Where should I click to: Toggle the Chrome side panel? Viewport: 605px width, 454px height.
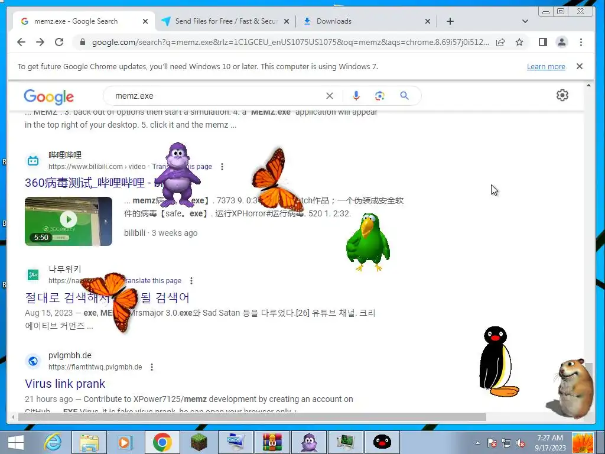coord(543,42)
